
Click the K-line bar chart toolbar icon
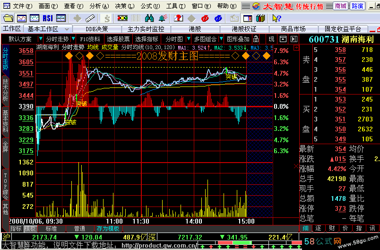pyautogui.click(x=35, y=18)
